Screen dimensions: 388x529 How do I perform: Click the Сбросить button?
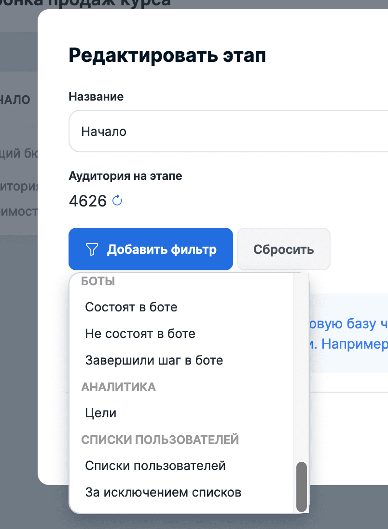coord(283,250)
